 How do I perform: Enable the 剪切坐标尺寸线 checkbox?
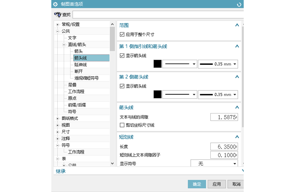tap(122, 125)
